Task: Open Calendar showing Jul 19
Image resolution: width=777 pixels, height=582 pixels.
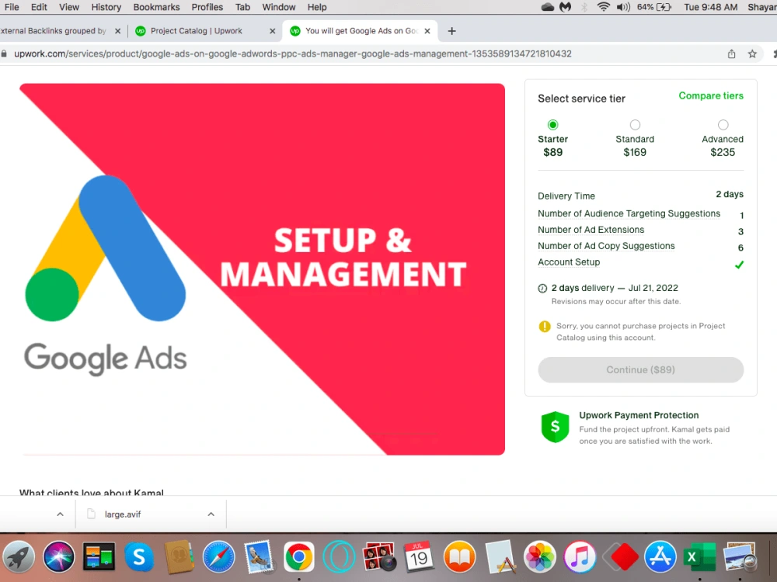Action: [420, 556]
